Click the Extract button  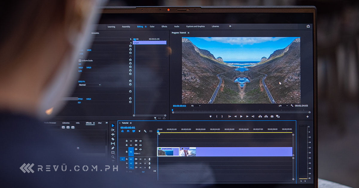point(266,116)
